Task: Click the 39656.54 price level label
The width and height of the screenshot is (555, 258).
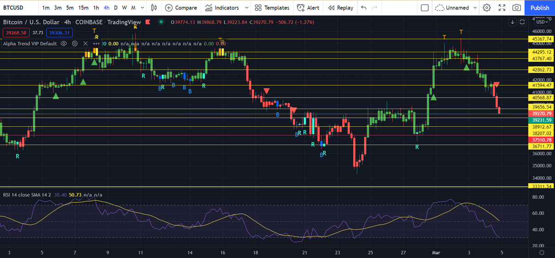Action: [x=542, y=107]
